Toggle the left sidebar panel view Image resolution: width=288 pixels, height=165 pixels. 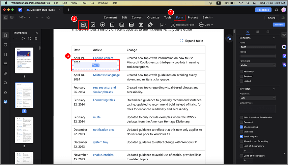coord(5,17)
